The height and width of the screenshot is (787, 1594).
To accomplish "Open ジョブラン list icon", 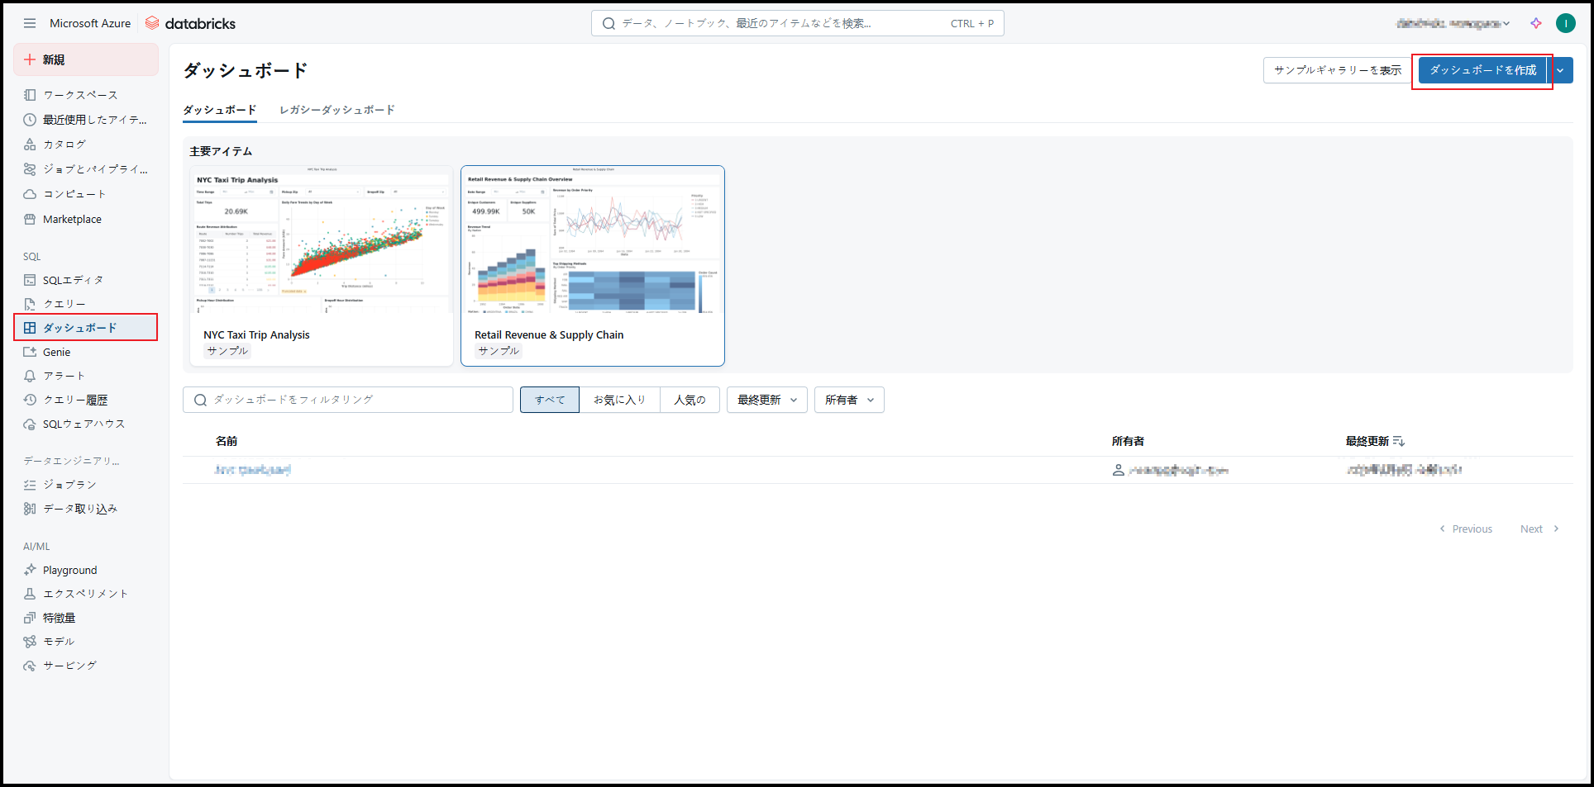I will (x=30, y=485).
